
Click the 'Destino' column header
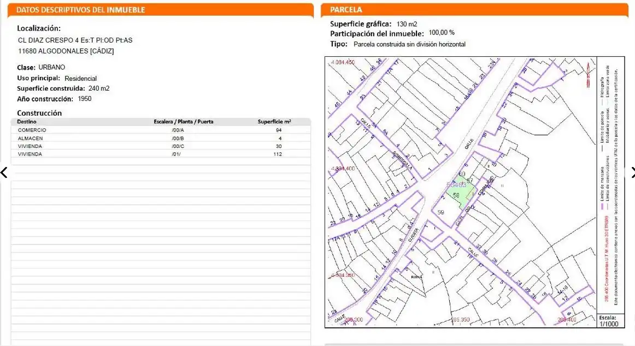pos(27,122)
